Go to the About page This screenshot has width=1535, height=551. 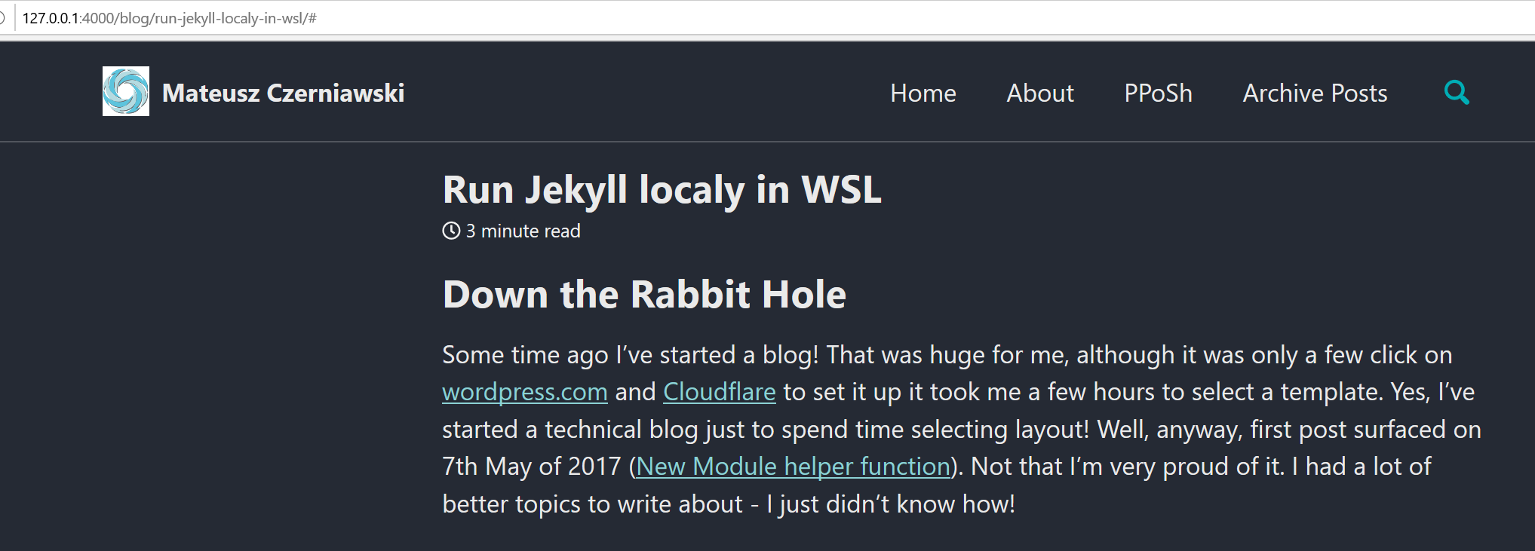point(1040,93)
